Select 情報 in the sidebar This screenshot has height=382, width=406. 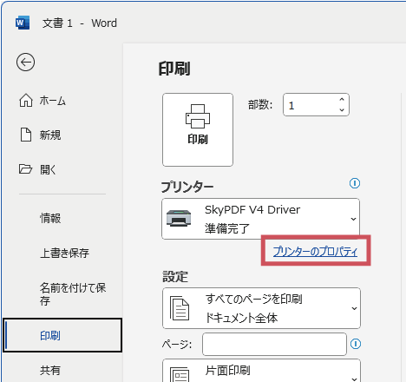click(50, 218)
